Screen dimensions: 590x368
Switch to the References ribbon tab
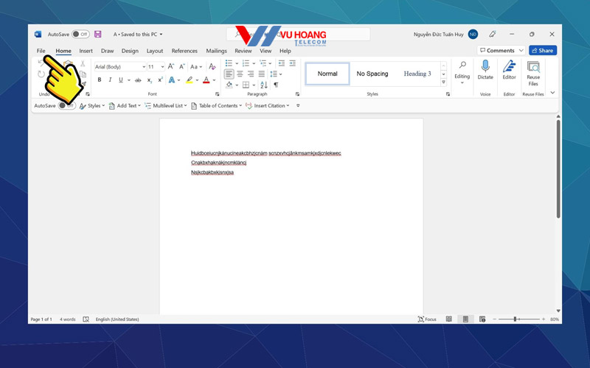tap(184, 51)
